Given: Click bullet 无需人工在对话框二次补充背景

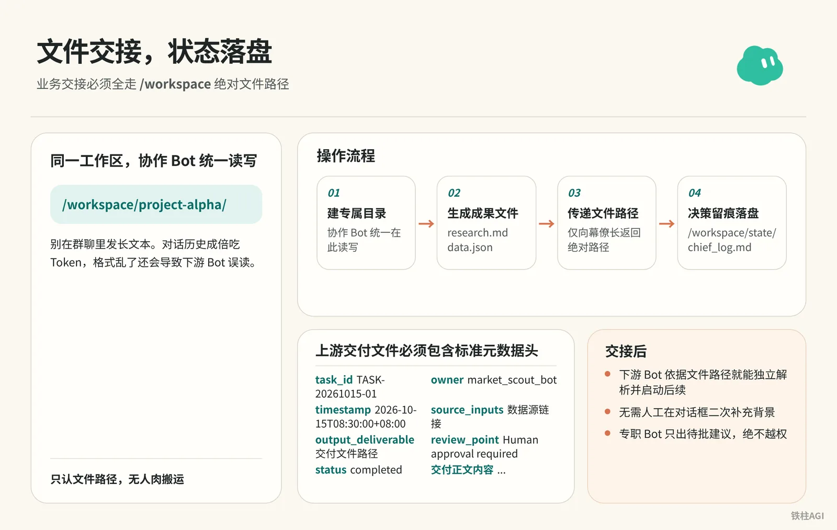Looking at the screenshot, I should 697,412.
